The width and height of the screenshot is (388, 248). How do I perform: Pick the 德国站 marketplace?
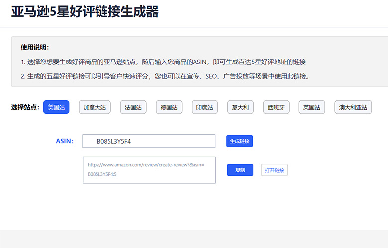coord(169,107)
